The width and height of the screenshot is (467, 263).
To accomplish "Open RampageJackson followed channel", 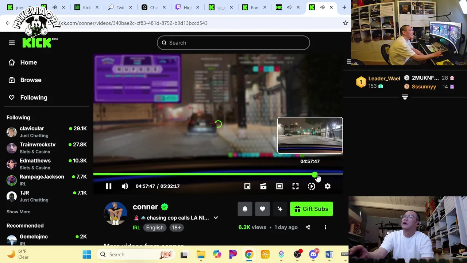I will point(47,180).
